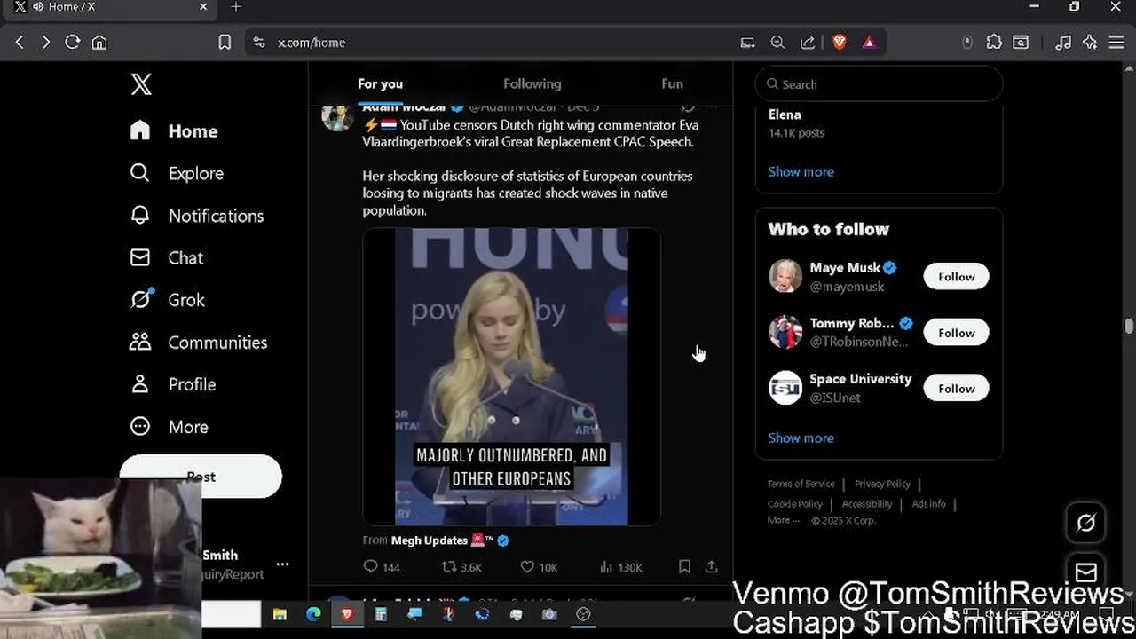The width and height of the screenshot is (1136, 639).
Task: Open account options three-dots menu
Action: click(x=282, y=564)
